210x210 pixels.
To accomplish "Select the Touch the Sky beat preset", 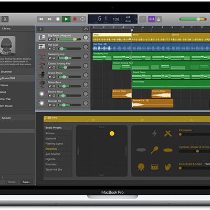I will [54, 170].
